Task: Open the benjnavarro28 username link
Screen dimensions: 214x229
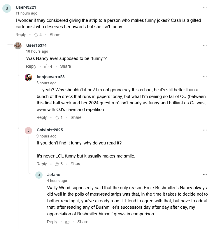Action: pyautogui.click(x=51, y=77)
